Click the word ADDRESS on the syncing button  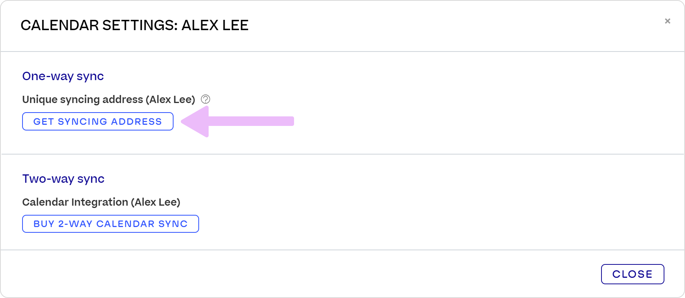pos(137,121)
